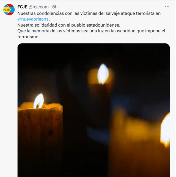Screen dimensions: 176x177
Task: Click the left candle's flame in photo
Action: pos(39,101)
